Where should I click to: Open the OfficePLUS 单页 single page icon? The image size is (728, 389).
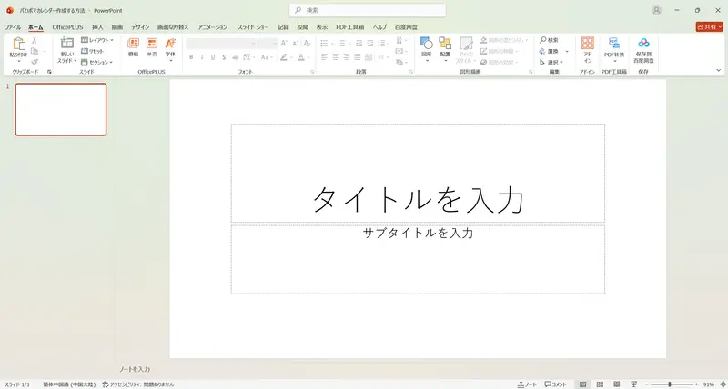[x=152, y=44]
